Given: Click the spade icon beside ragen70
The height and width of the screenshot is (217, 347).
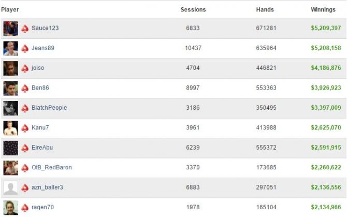Looking at the screenshot, I should (25, 208).
